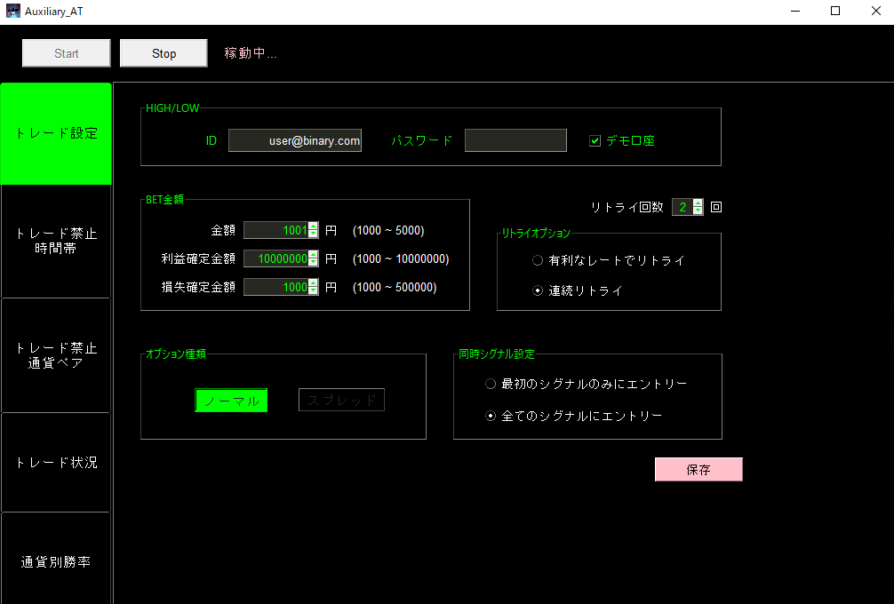The image size is (894, 604).
Task: Click the 損失確定金額 label text
Action: [x=198, y=287]
